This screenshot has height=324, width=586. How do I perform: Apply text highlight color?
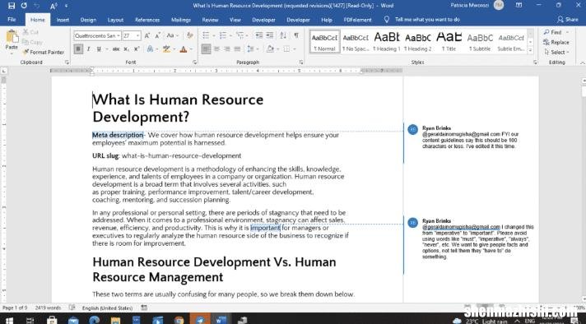166,49
